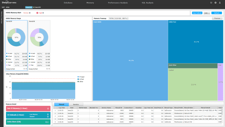Click the Sherpa SAP HANA logo
The image size is (225, 127).
click(x=9, y=2)
